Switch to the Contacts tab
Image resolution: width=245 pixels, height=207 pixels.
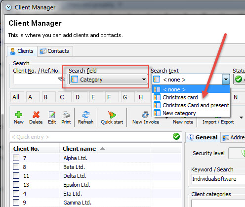pos(55,51)
